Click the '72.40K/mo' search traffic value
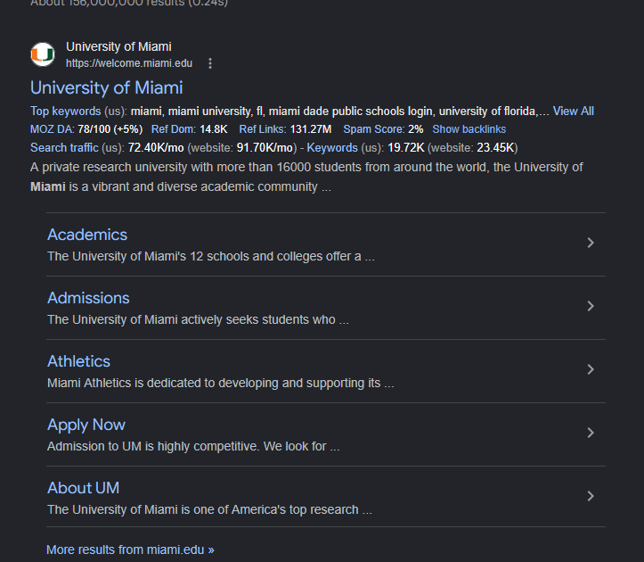The height and width of the screenshot is (562, 644). (x=156, y=148)
